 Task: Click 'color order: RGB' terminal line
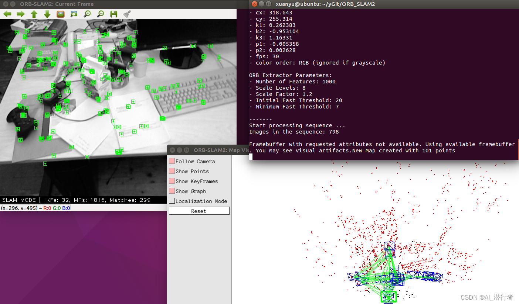(x=317, y=63)
